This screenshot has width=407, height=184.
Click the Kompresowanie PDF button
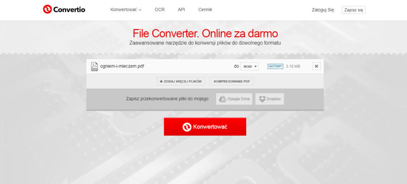(231, 81)
